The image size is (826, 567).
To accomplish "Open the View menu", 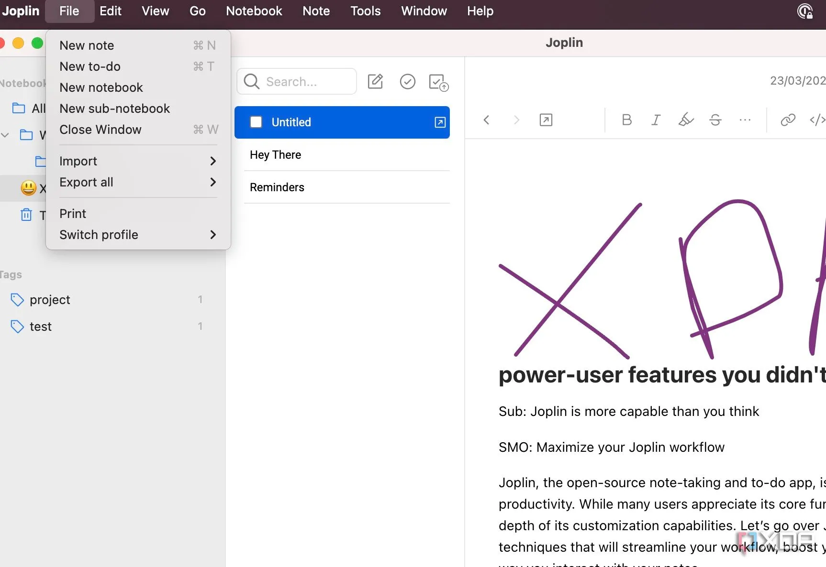I will coord(155,11).
